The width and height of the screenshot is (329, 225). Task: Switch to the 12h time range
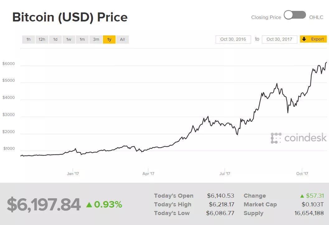(42, 39)
